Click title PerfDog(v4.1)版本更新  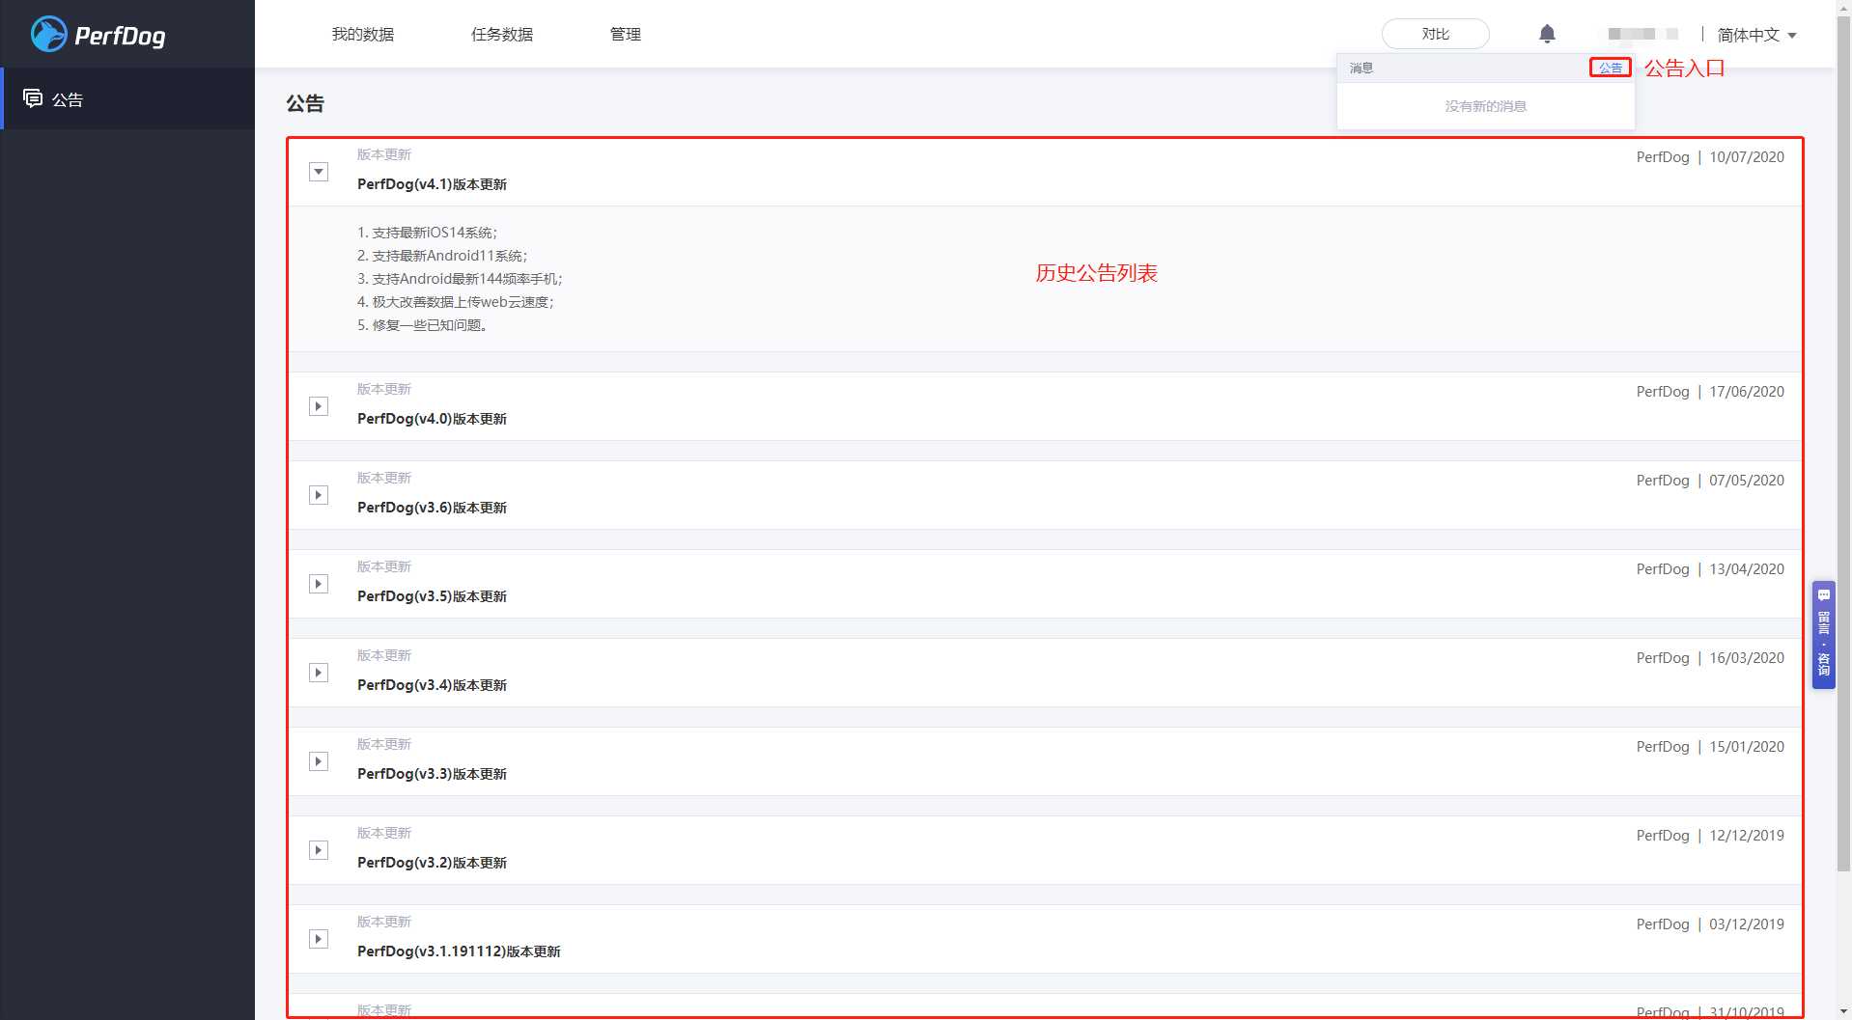(432, 184)
